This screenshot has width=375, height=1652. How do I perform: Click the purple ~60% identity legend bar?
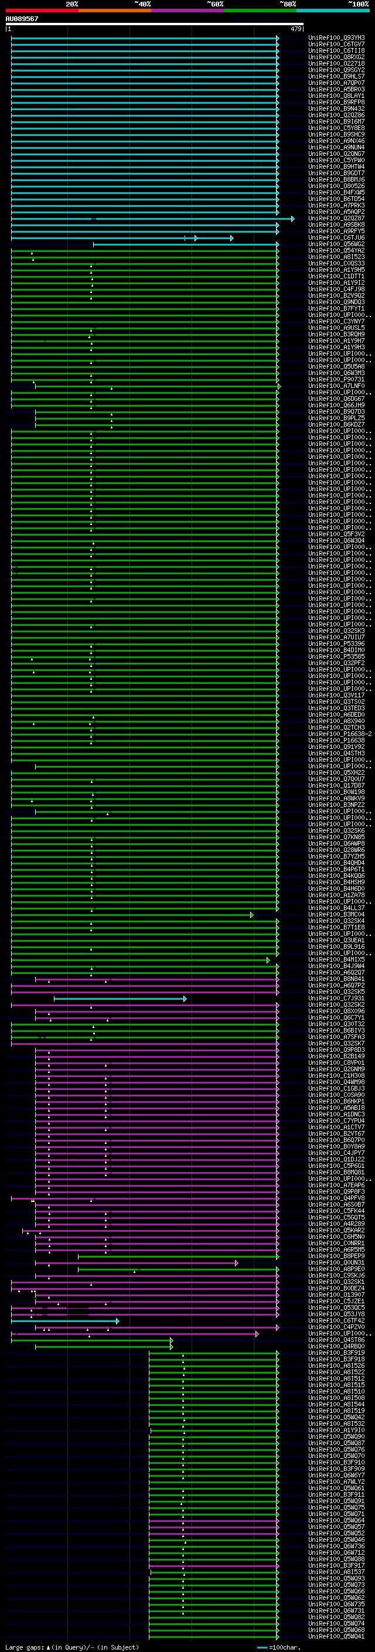188,11
